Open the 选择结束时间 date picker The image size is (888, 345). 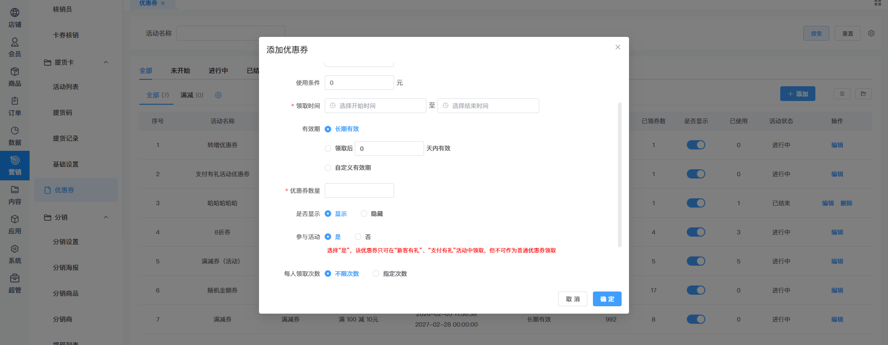pyautogui.click(x=488, y=106)
